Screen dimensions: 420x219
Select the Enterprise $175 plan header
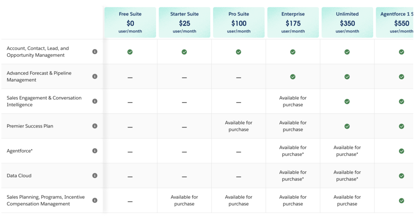[x=293, y=23]
